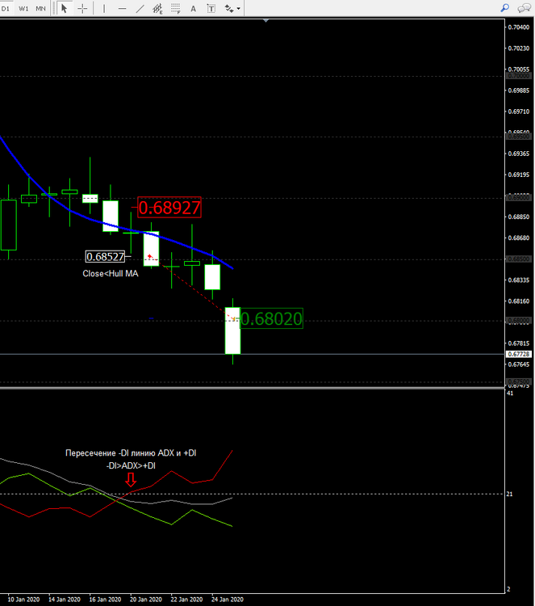
Task: Switch chart to the D1 timeframe
Action: 6,8
